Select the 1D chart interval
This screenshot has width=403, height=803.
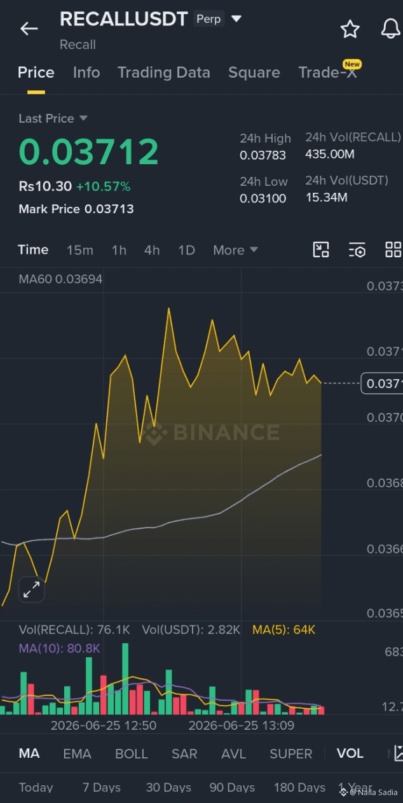pyautogui.click(x=186, y=250)
